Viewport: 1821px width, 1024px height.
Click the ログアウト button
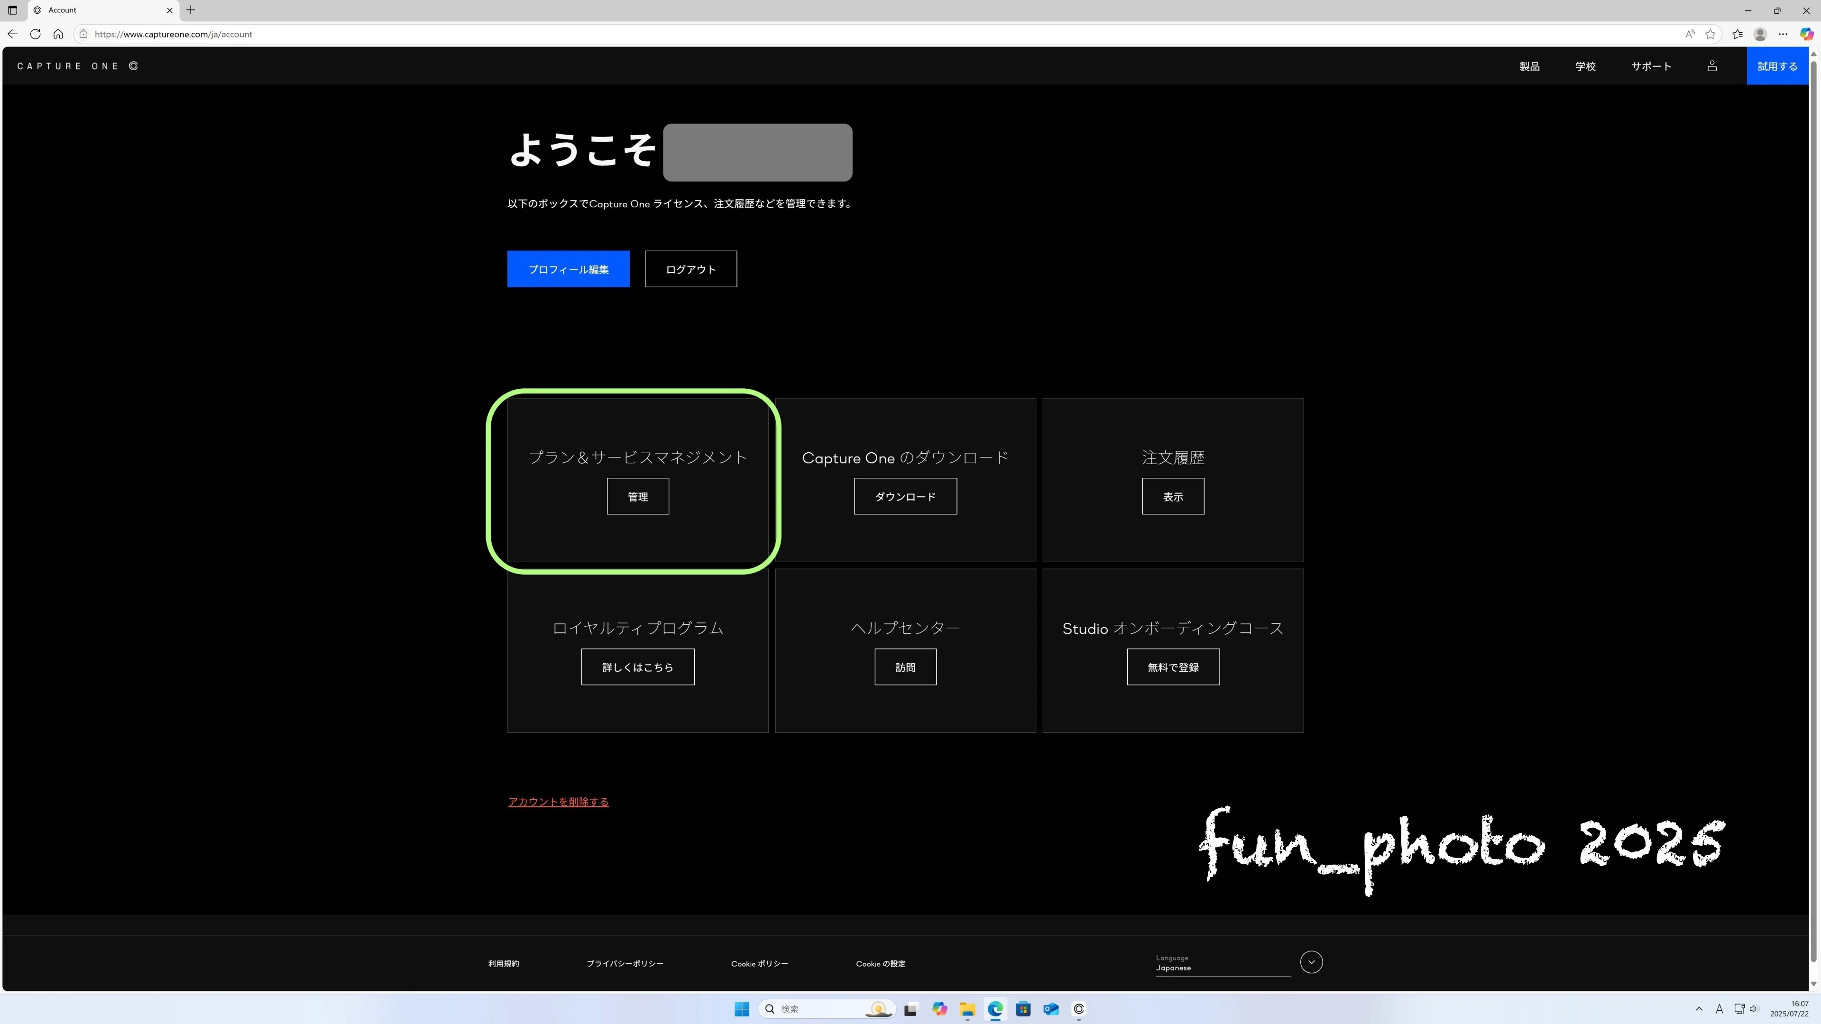coord(690,269)
